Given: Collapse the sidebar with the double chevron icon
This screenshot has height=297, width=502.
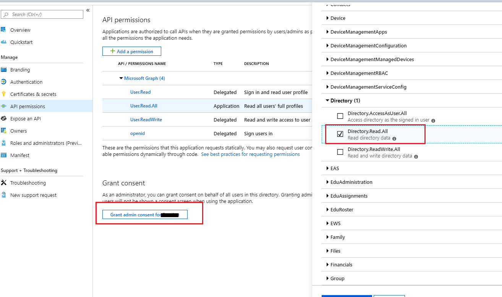Looking at the screenshot, I should [x=88, y=10].
